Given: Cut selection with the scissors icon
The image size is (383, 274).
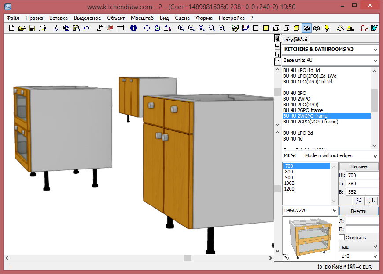Looking at the screenshot, I should pyautogui.click(x=55, y=28).
